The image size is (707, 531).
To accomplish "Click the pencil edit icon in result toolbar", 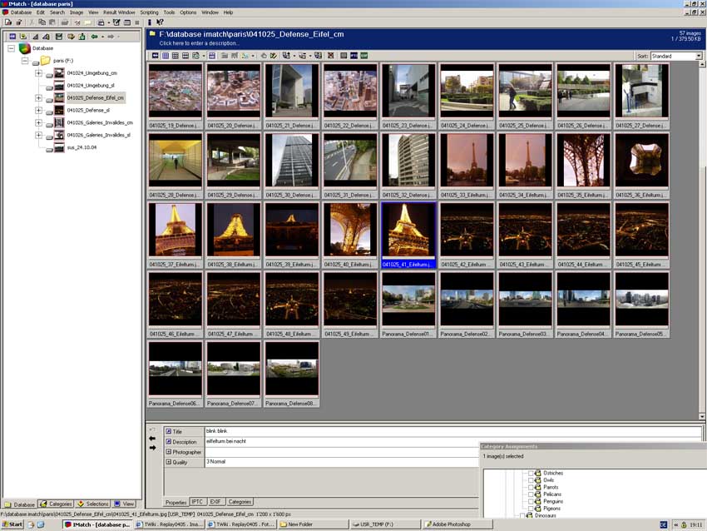I will [x=274, y=56].
